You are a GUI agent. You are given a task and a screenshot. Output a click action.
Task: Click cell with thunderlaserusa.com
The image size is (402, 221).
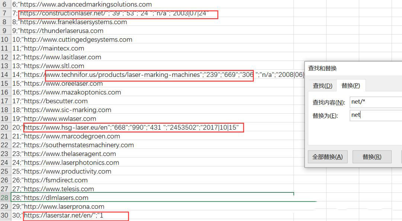[x=153, y=31]
